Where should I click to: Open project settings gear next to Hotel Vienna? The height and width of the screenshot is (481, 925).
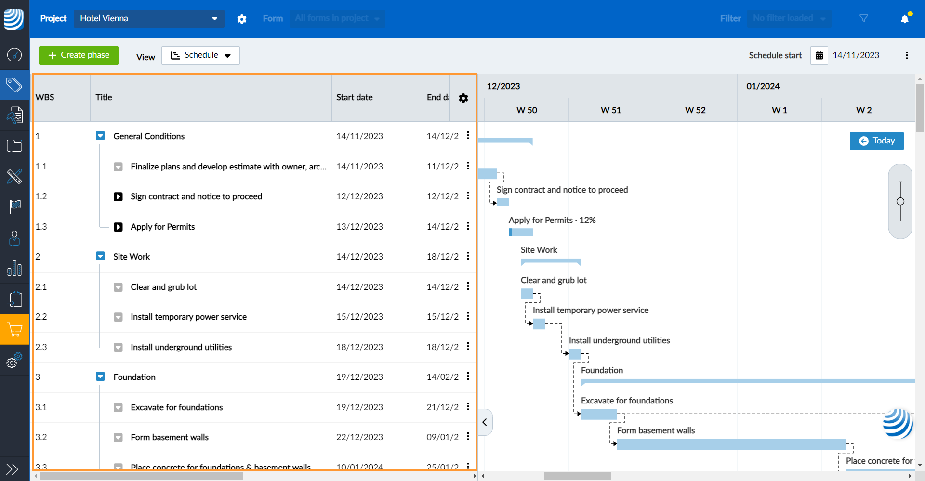point(242,19)
